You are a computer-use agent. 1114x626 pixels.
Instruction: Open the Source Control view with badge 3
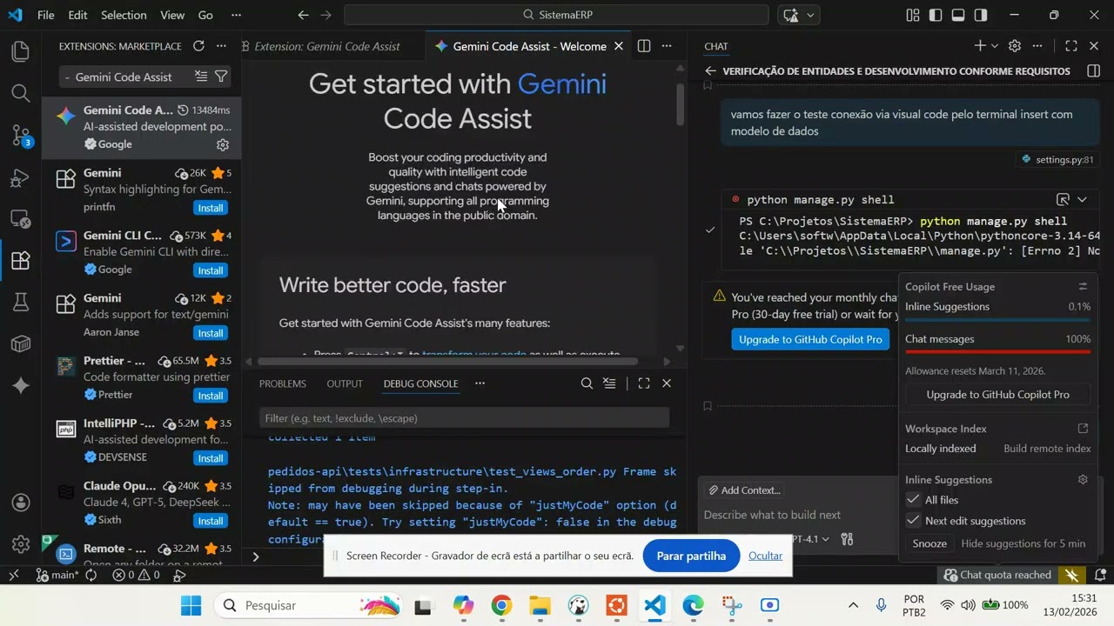[x=20, y=136]
